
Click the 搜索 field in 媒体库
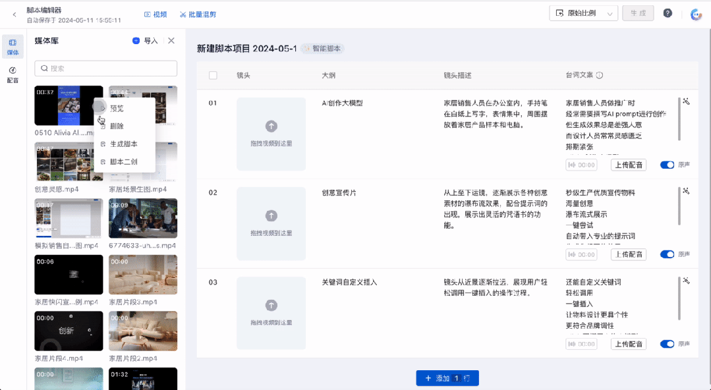point(105,69)
